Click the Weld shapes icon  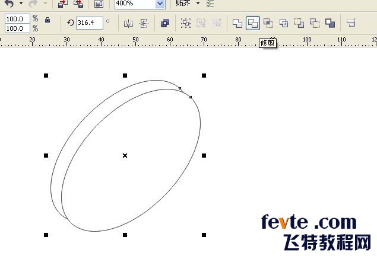click(237, 23)
